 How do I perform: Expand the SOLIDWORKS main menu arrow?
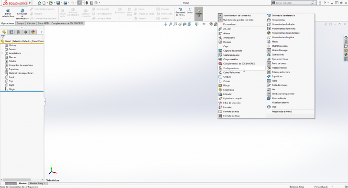[30, 3]
